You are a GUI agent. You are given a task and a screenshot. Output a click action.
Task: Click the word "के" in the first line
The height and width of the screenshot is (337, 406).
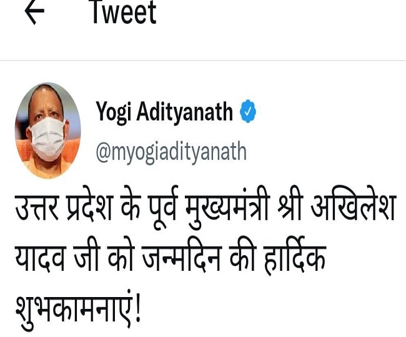coord(131,206)
